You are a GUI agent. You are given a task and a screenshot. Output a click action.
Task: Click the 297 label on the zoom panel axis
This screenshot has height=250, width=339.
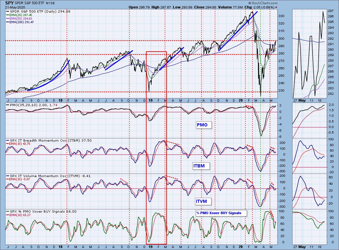click(331, 11)
